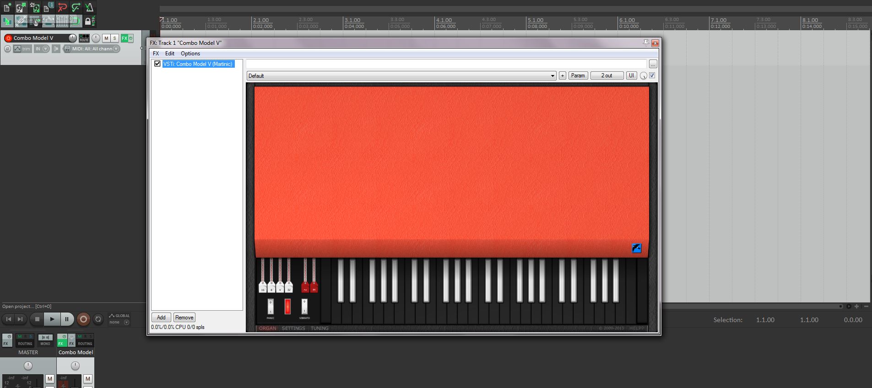Open the ROUTE button on Combo Model V track
This screenshot has height=388, width=872.
[x=84, y=38]
